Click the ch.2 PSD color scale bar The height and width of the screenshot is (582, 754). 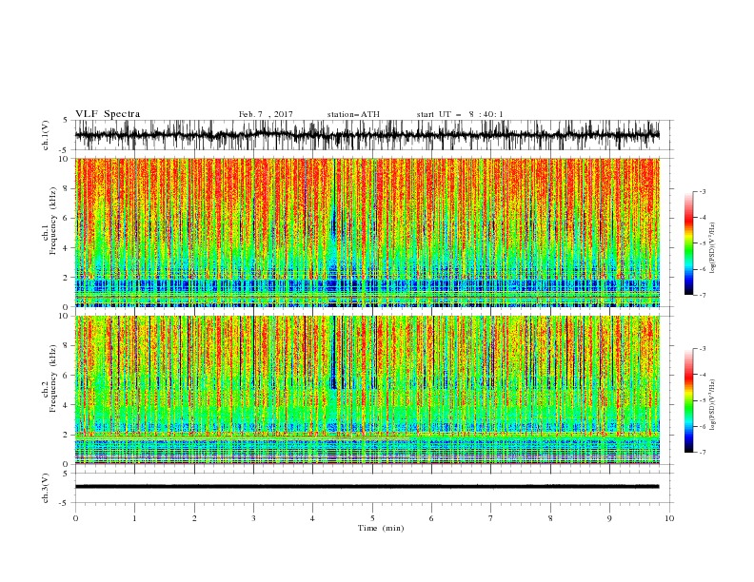[689, 400]
